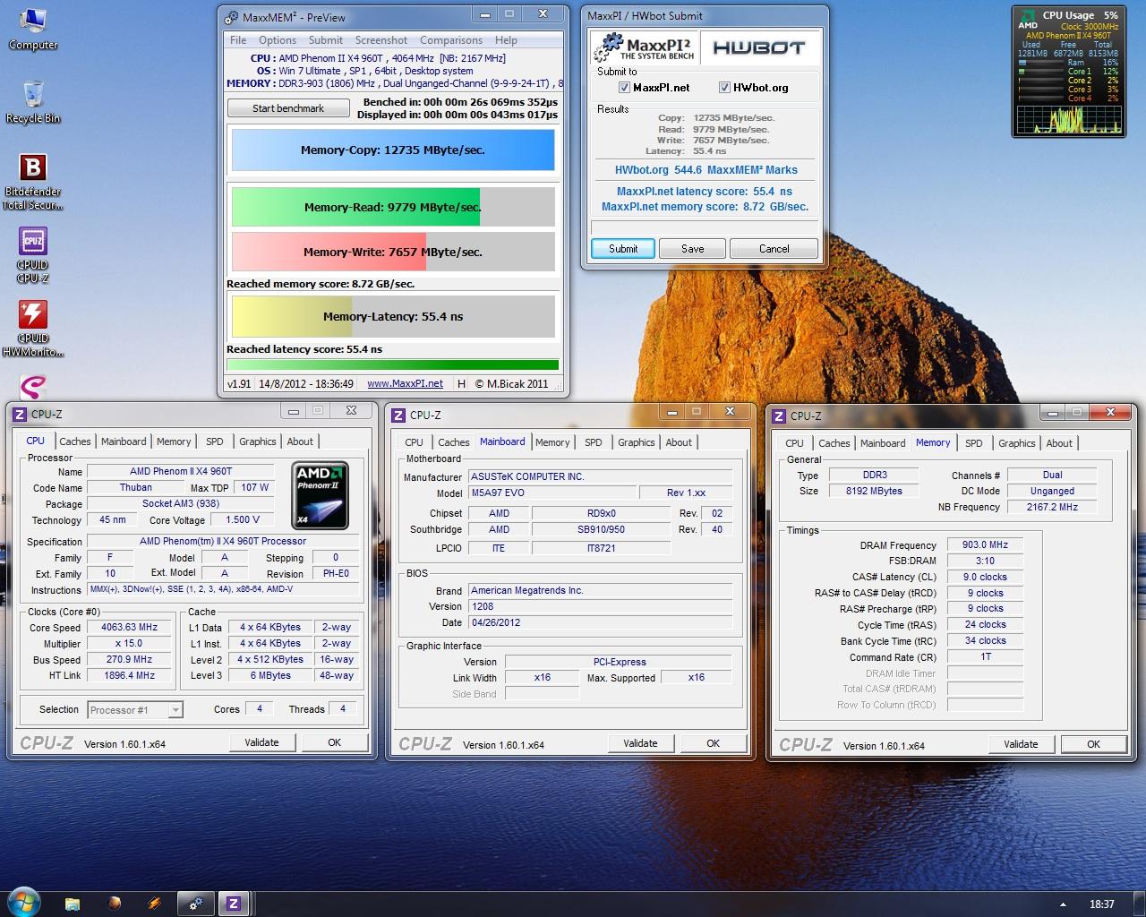Click the green benchmark progress bar
The height and width of the screenshot is (917, 1146).
393,364
